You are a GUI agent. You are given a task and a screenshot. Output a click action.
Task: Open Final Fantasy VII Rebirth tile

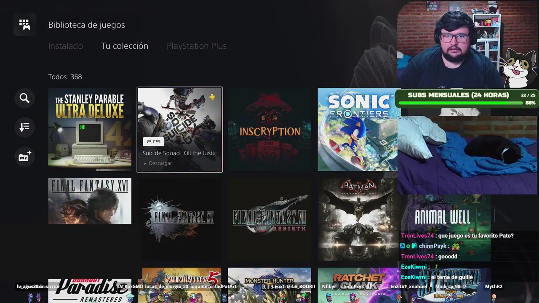pyautogui.click(x=269, y=219)
